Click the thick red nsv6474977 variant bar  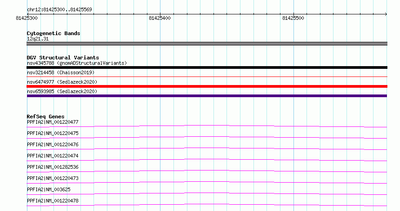point(207,86)
